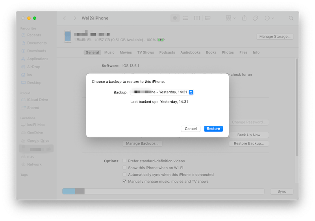Screen dimensions: 315x221
Task: Open Shared in the sidebar
Action: pos(33,108)
